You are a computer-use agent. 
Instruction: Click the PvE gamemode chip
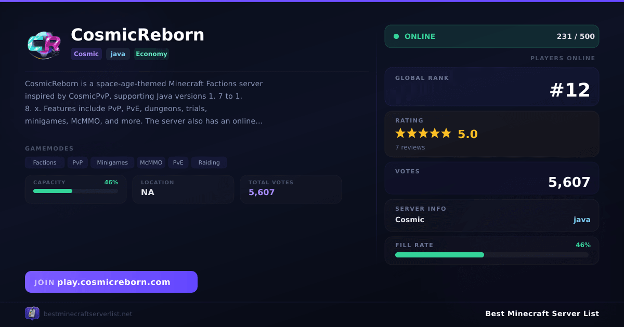pos(178,162)
